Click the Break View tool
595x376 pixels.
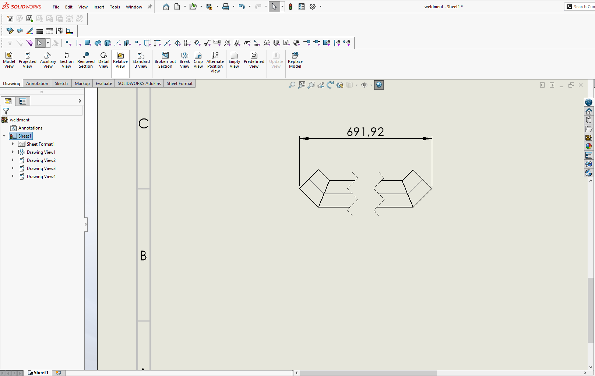coord(184,60)
